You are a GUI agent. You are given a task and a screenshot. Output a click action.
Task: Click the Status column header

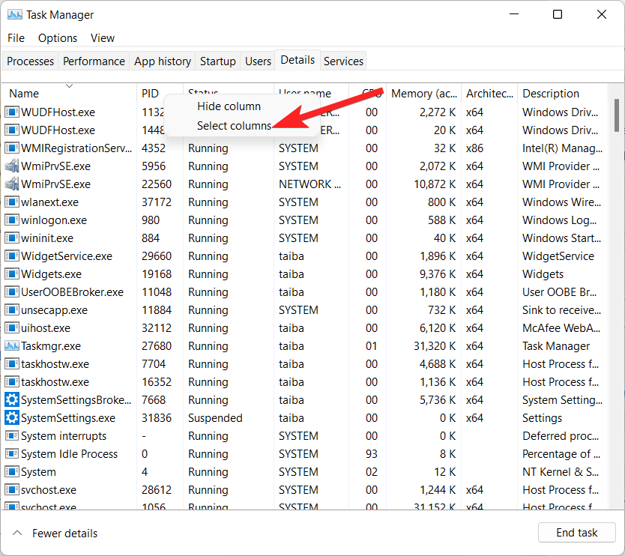click(209, 93)
